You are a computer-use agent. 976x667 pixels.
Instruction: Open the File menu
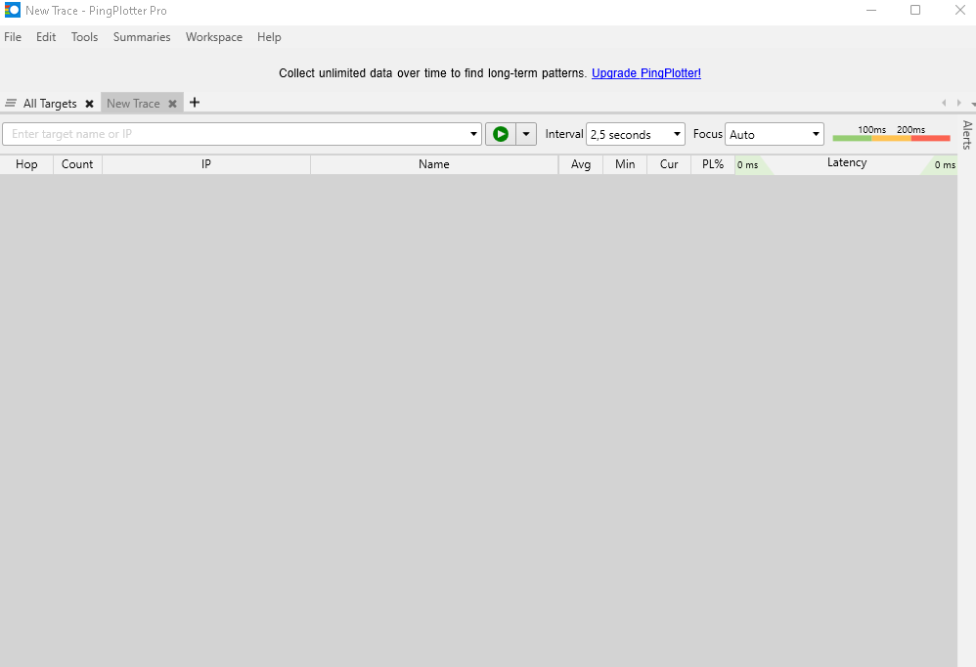[13, 37]
